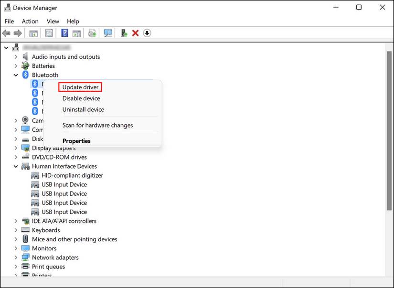Click the Batteries category icon
Viewport: 394px width, 288px height.
pyautogui.click(x=25, y=66)
